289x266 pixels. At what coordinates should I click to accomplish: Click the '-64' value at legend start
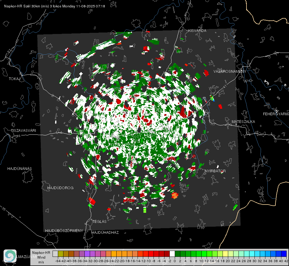(x=58, y=261)
